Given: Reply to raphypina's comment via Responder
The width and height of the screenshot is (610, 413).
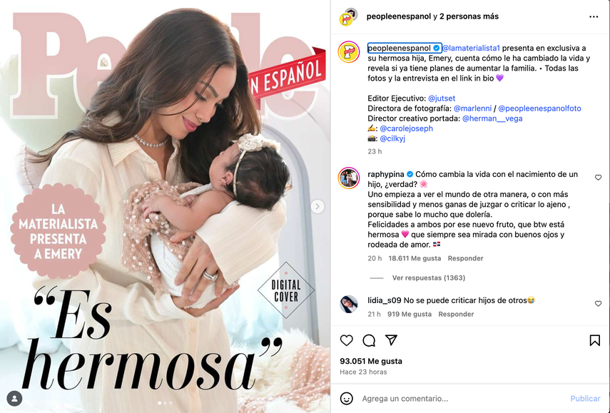Looking at the screenshot, I should 465,258.
